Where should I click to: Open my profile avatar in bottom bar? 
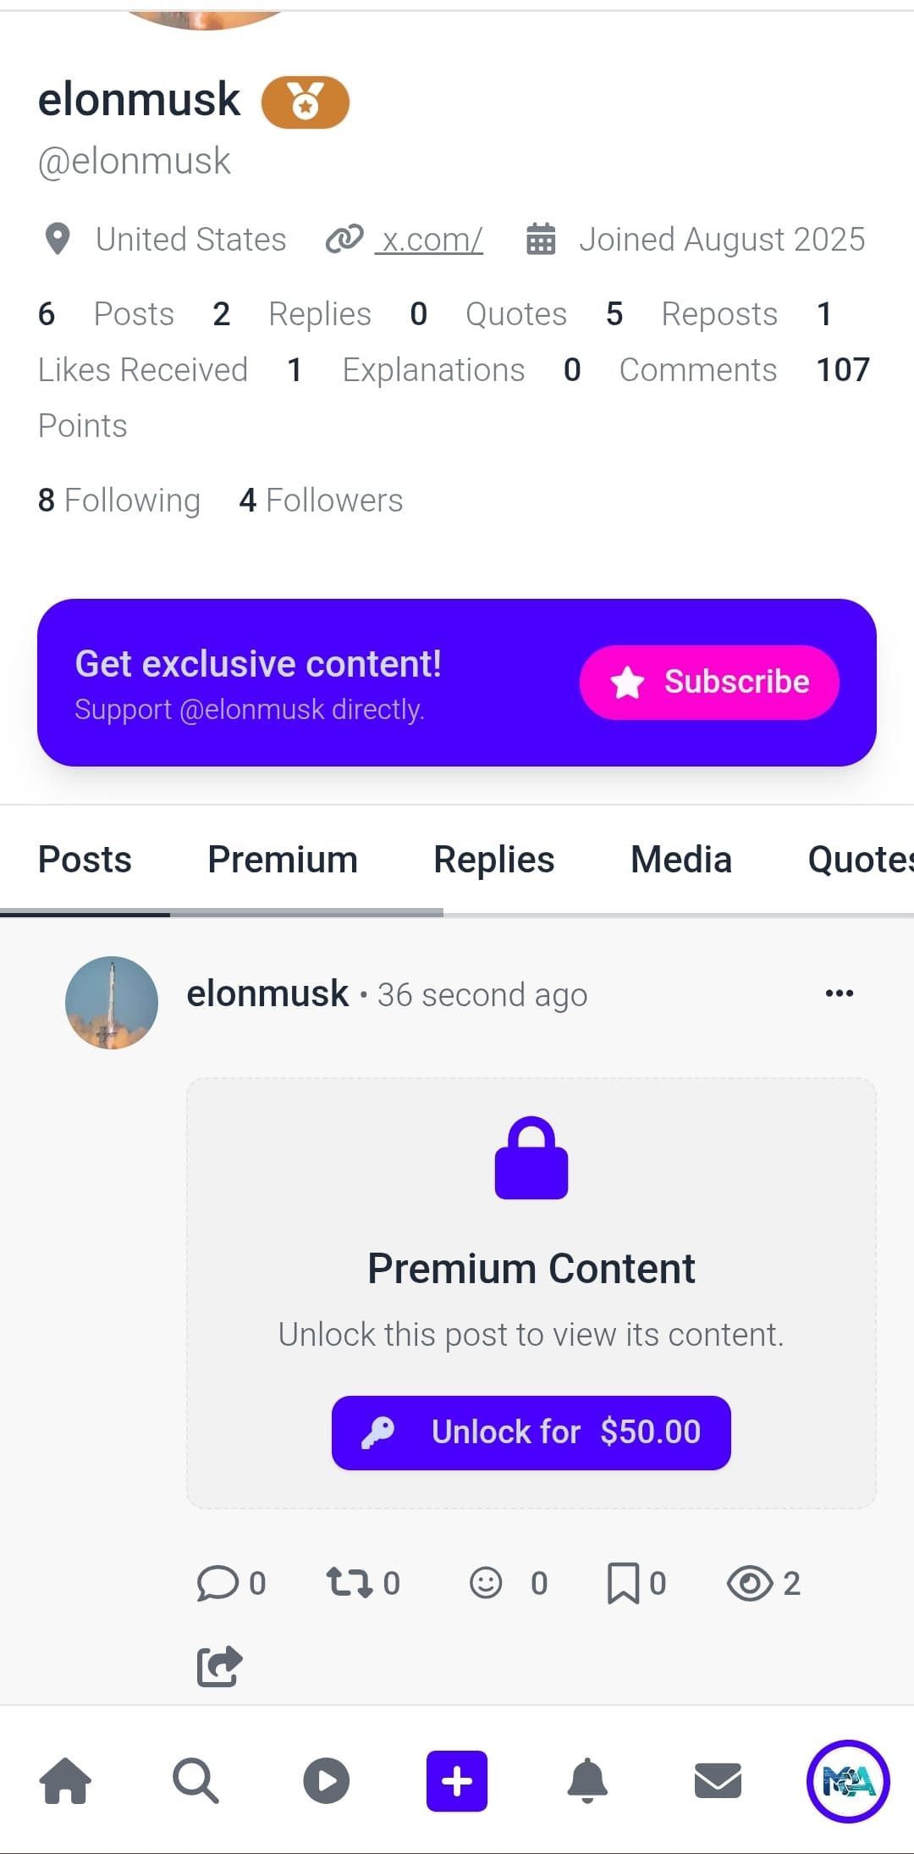click(x=848, y=1780)
